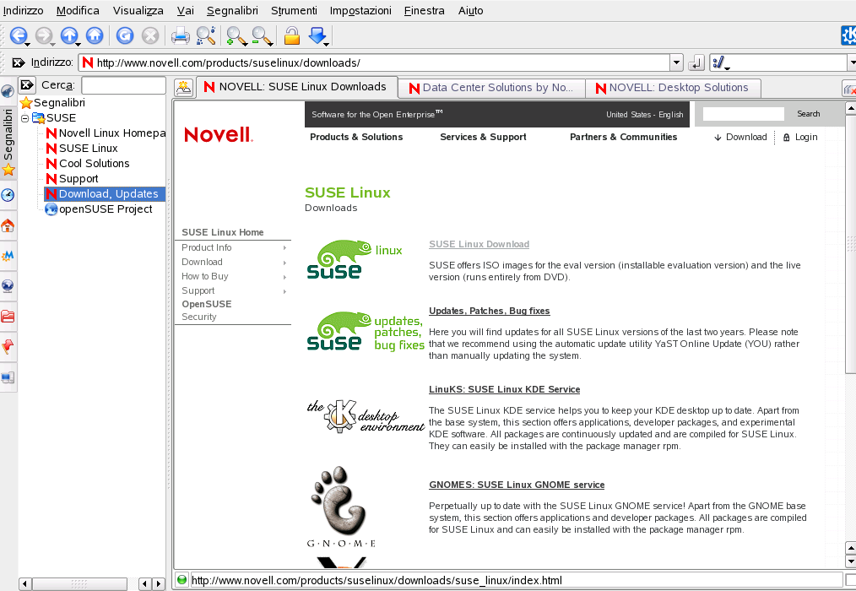This screenshot has height=591, width=856.
Task: Click the blue download arrow toolbar icon
Action: [x=317, y=35]
